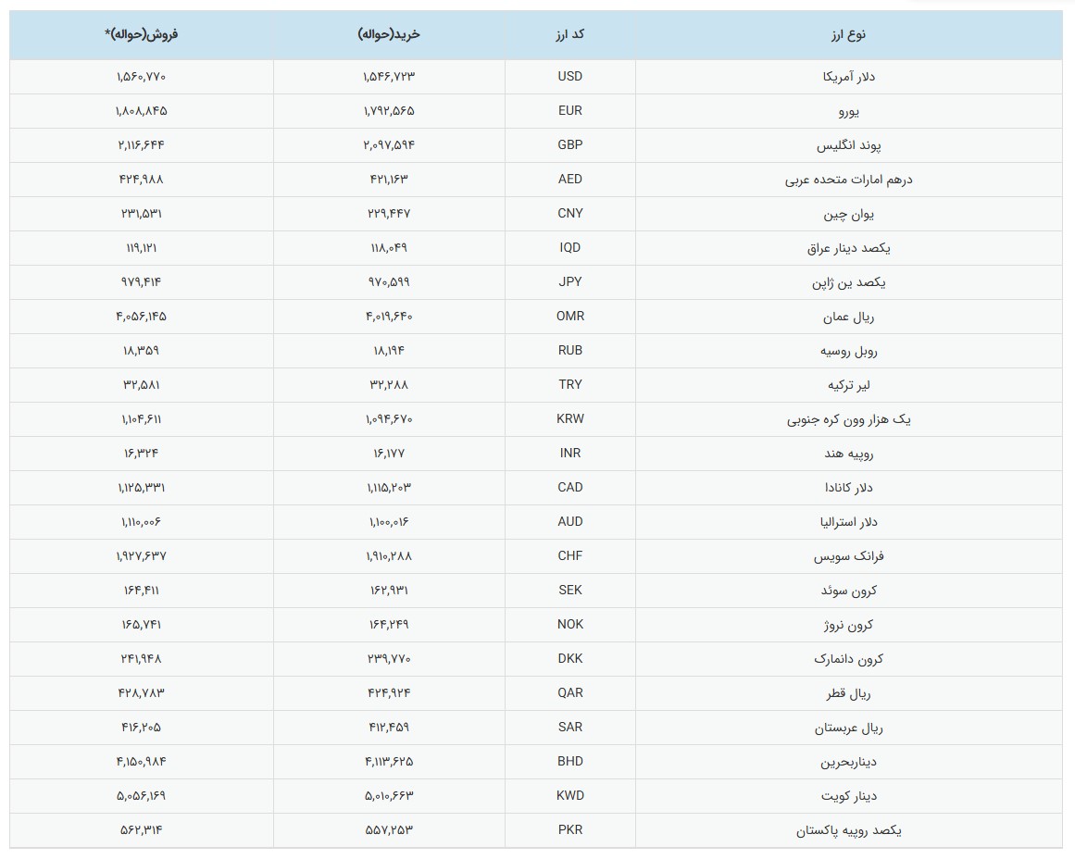Click the درهم امارات متحده عربی label
The image size is (1075, 859).
(848, 180)
